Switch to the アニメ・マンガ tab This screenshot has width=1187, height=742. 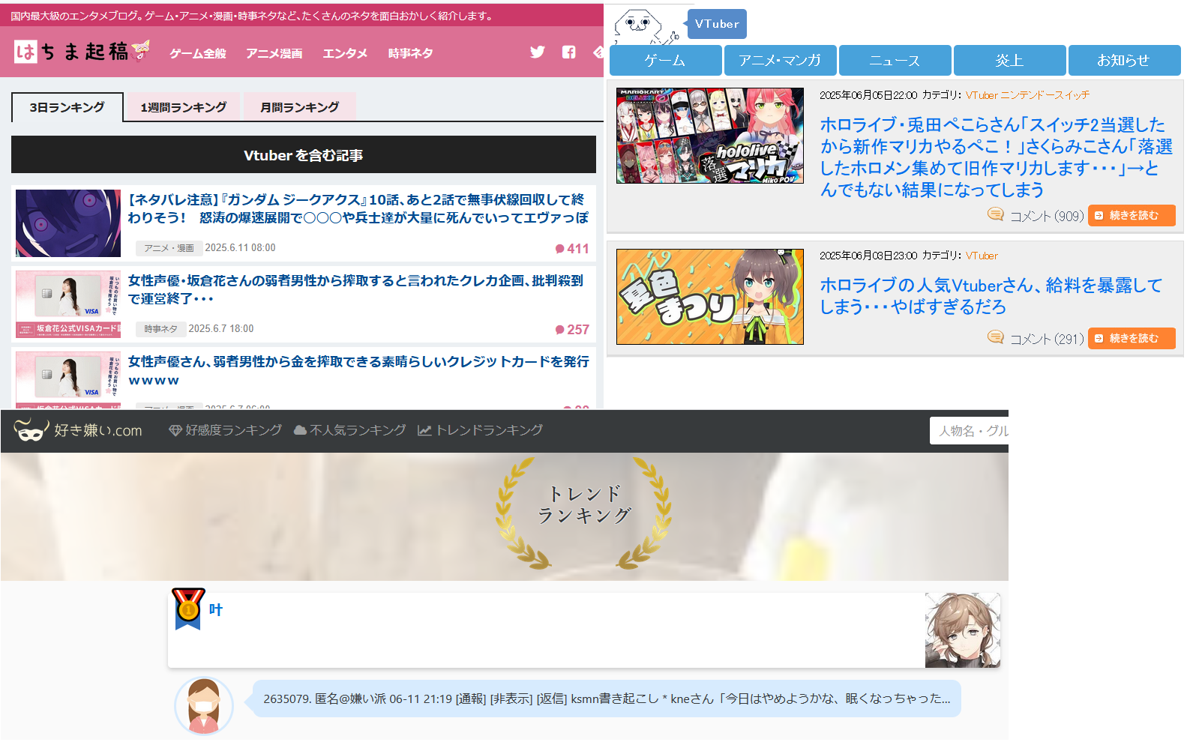tap(780, 60)
